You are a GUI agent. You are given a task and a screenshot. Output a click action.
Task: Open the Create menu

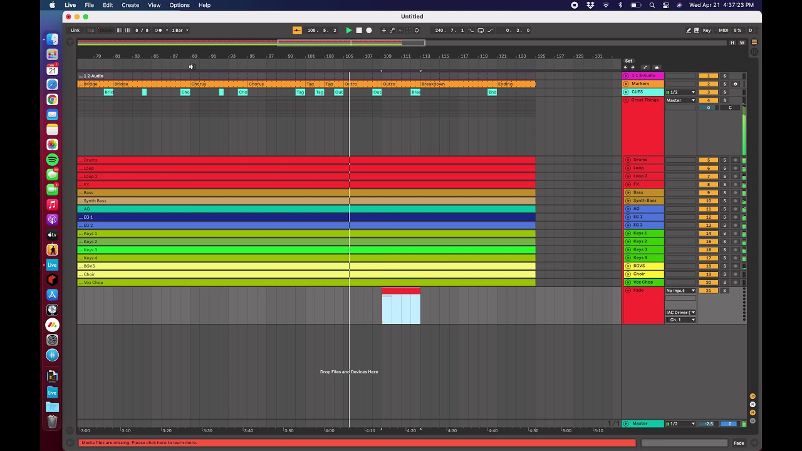tap(130, 5)
